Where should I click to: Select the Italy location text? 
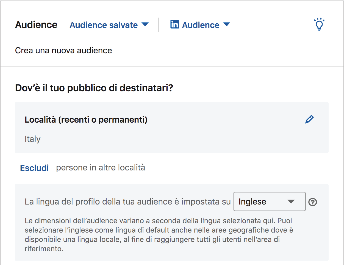32,139
